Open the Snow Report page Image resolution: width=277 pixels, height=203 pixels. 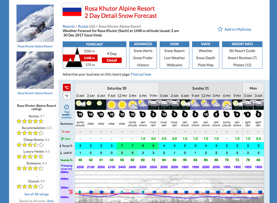tap(174, 51)
